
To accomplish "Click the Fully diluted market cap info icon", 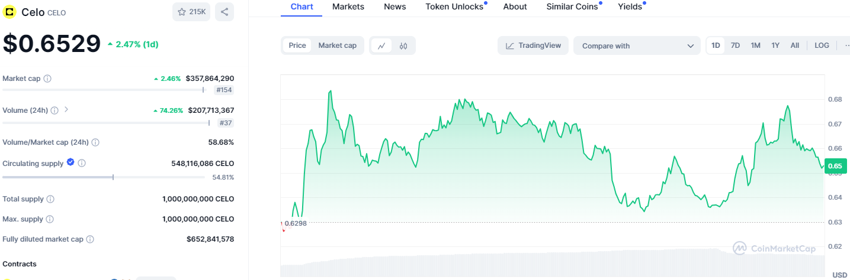I will point(90,239).
